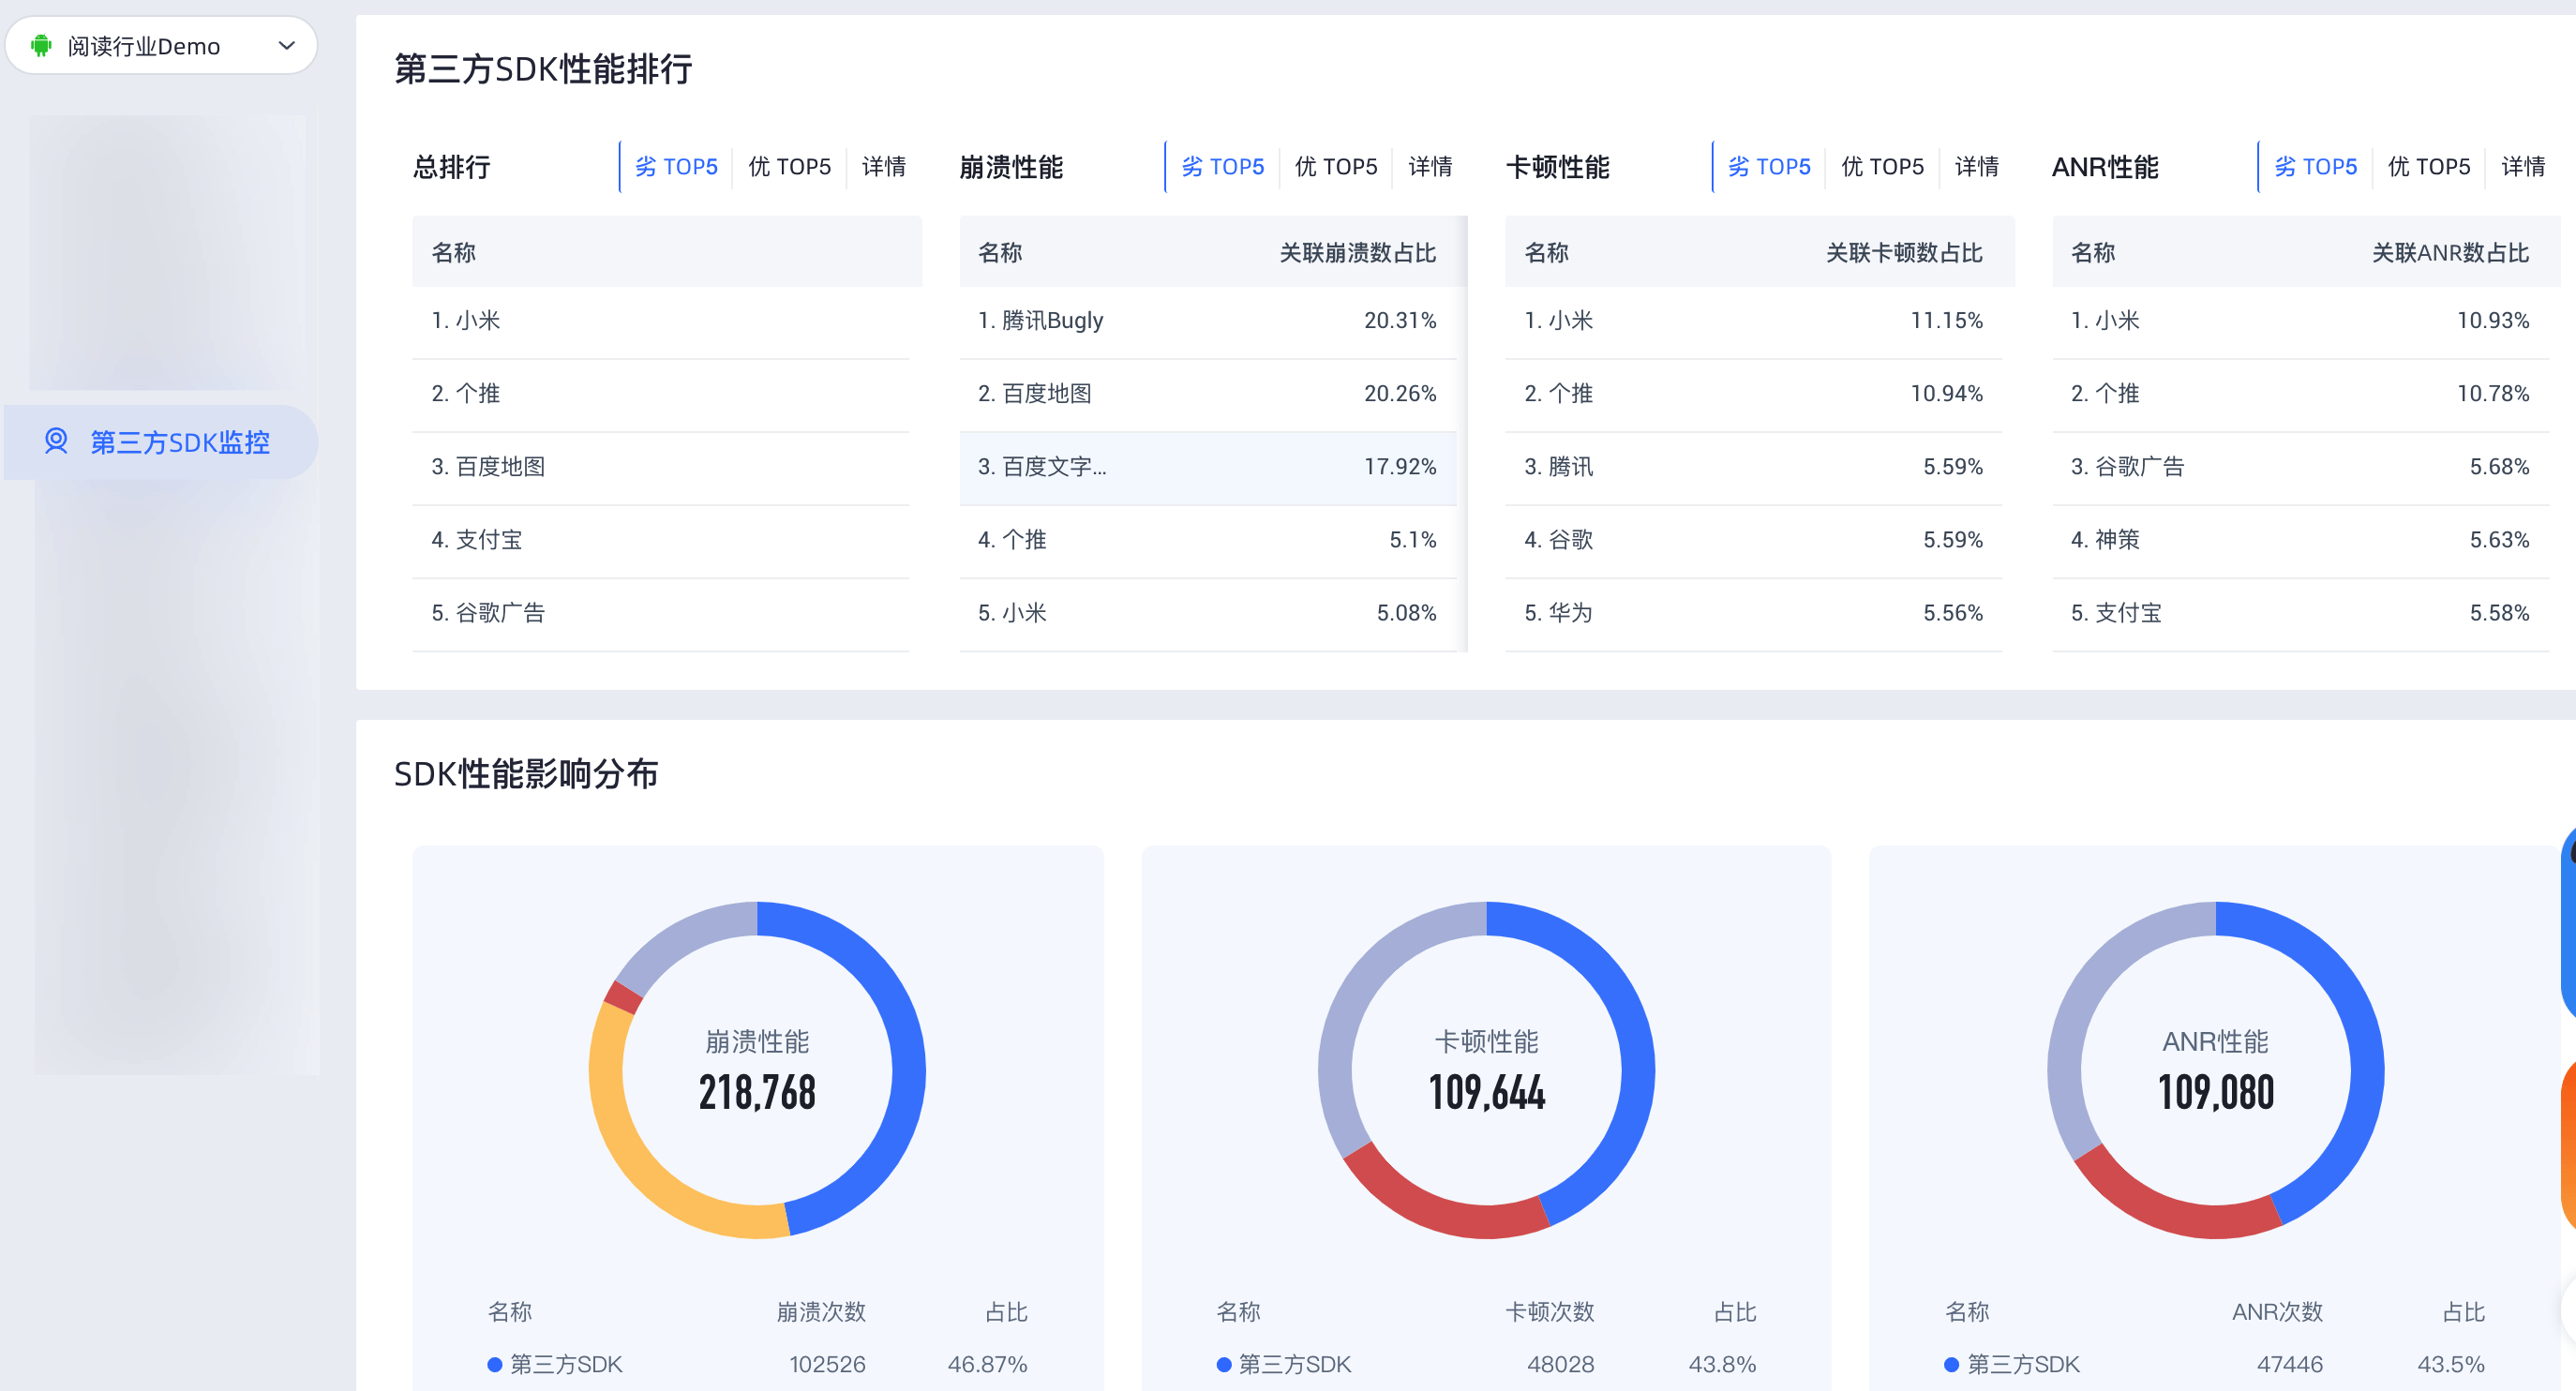2576x1391 pixels.
Task: Select 劣 TOP5 for 卡顿性能
Action: click(x=1768, y=167)
